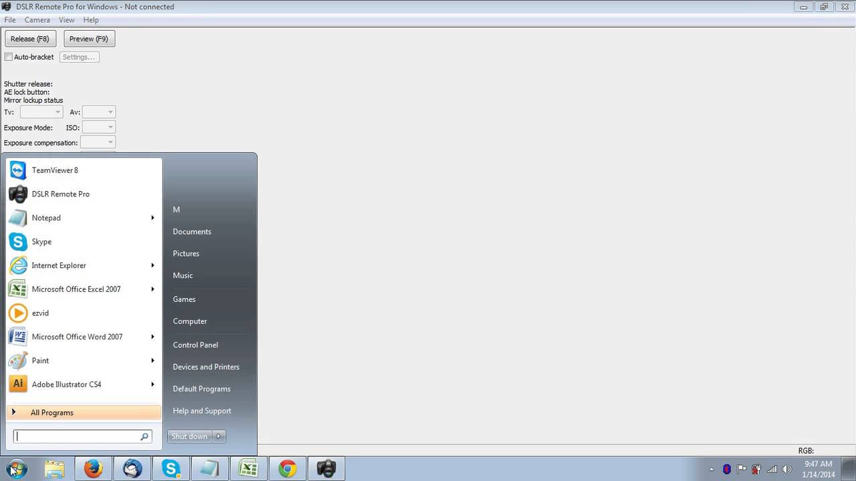This screenshot has width=856, height=481.
Task: Open the Camera menu
Action: click(x=37, y=20)
